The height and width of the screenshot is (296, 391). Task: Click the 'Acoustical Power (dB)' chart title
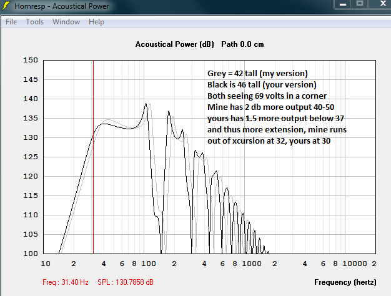click(x=175, y=44)
